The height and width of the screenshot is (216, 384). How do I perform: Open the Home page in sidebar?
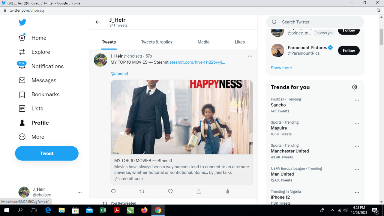coord(33,38)
